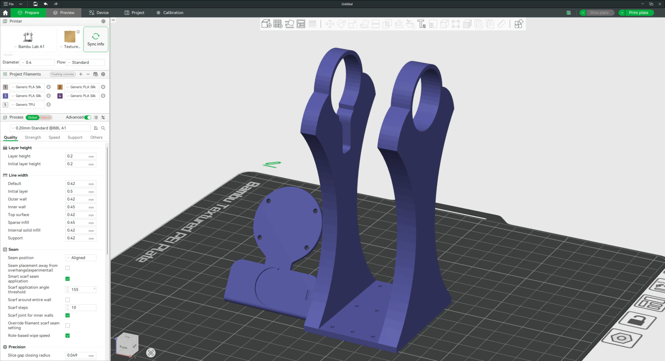
Task: Open the File menu
Action: pos(9,4)
